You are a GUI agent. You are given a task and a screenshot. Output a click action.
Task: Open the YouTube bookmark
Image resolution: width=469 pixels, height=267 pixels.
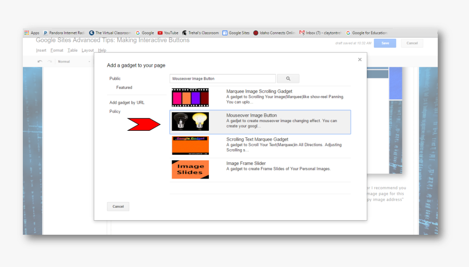pyautogui.click(x=168, y=33)
